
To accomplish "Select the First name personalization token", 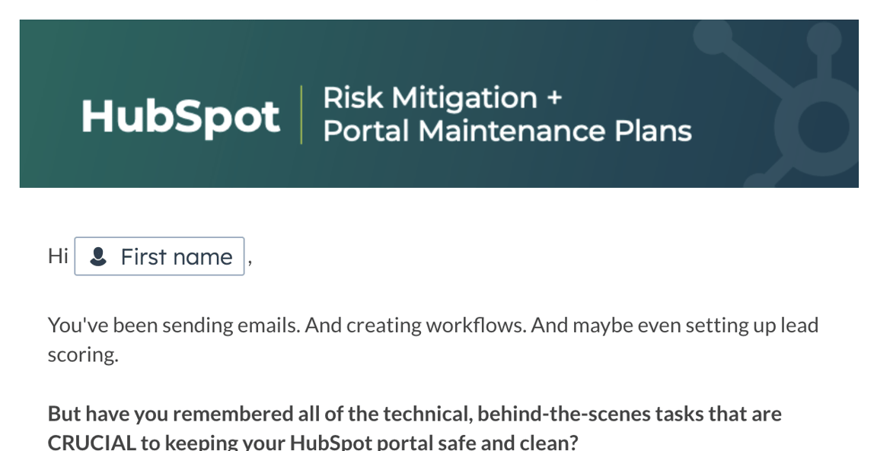I will click(160, 257).
